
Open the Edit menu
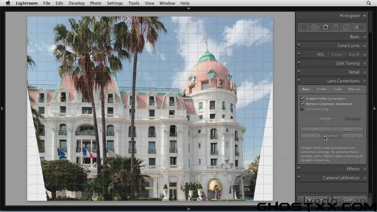tap(59, 3)
